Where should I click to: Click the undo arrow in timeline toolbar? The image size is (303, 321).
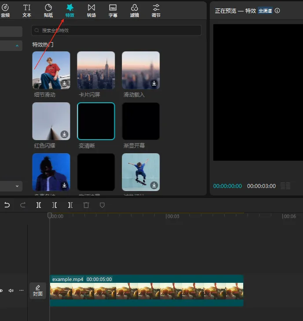(7, 205)
